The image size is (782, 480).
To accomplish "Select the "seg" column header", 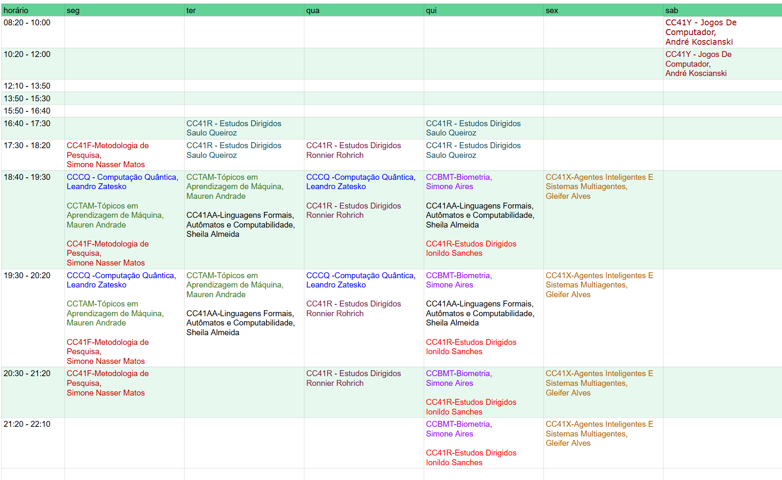I will click(x=73, y=11).
